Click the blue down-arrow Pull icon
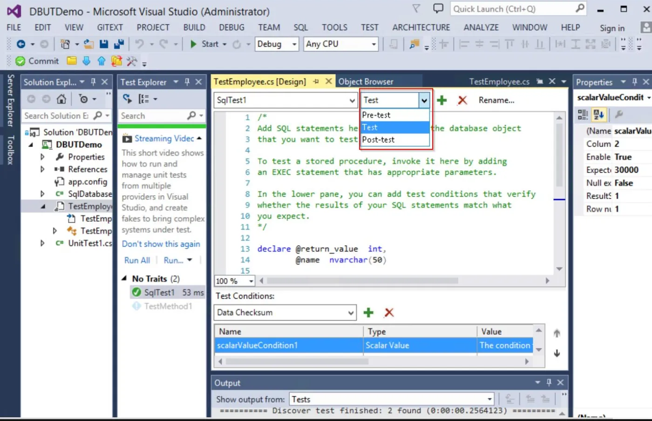The image size is (652, 421). click(x=87, y=61)
